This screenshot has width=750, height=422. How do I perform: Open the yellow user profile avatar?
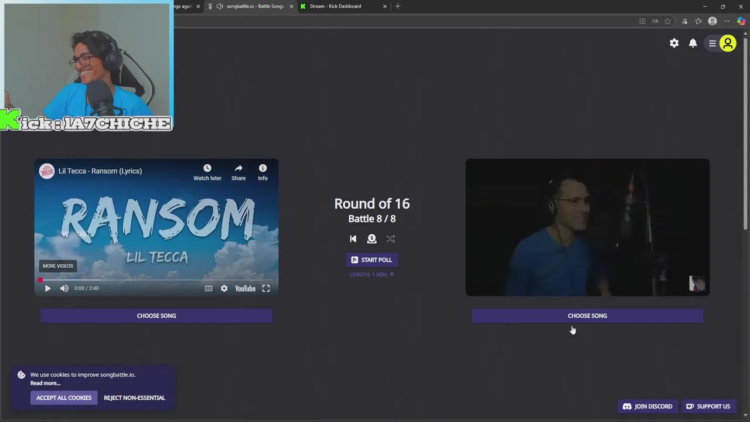(728, 43)
